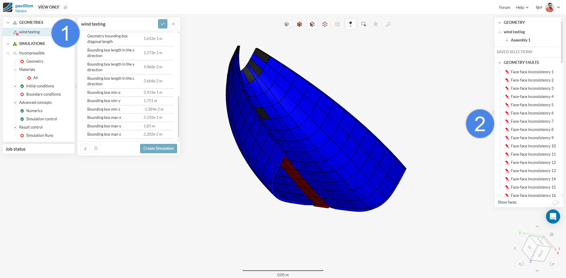Collapse the GEOMETRIES section
566x278 pixels.
tap(8, 23)
